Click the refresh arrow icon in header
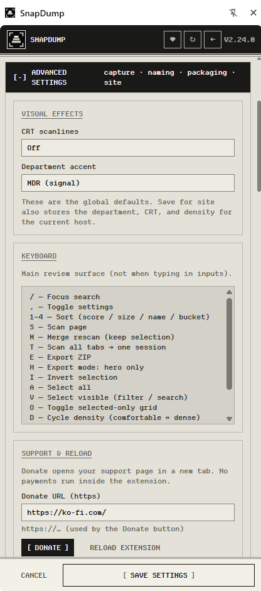Image resolution: width=261 pixels, height=591 pixels. 193,40
